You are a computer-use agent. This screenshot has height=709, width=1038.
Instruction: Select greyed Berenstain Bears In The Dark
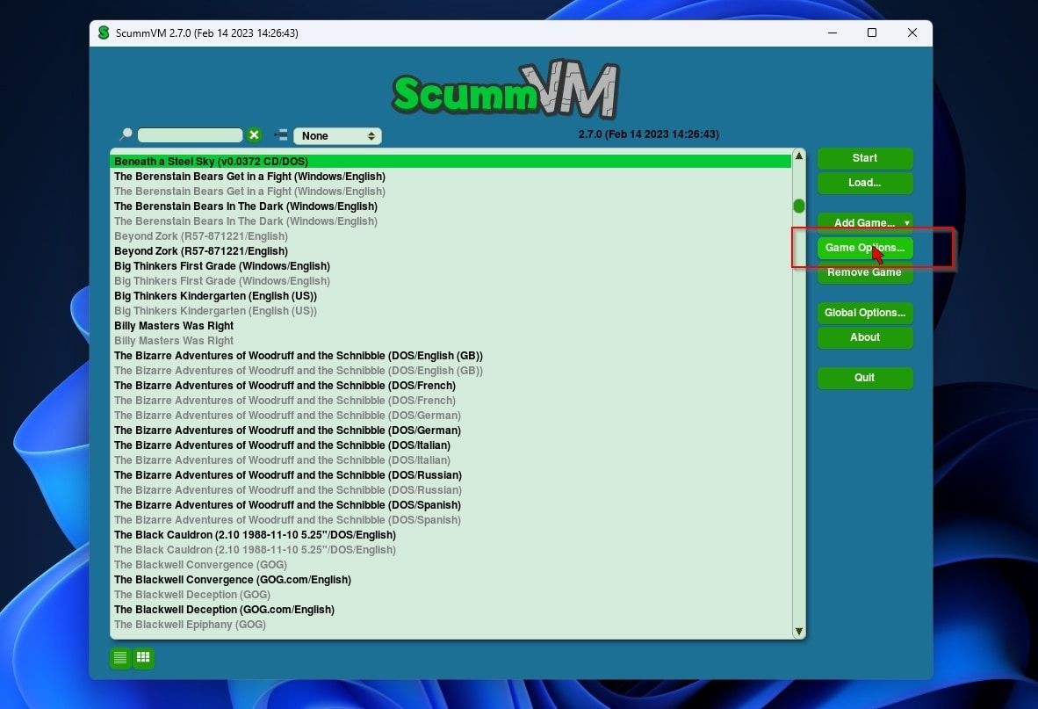[451, 221]
